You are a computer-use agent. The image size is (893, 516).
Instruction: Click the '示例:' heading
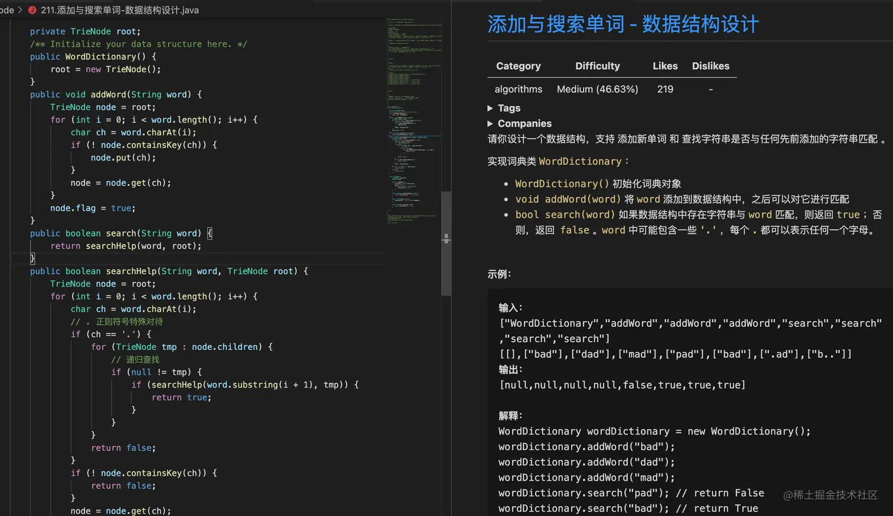click(x=499, y=274)
